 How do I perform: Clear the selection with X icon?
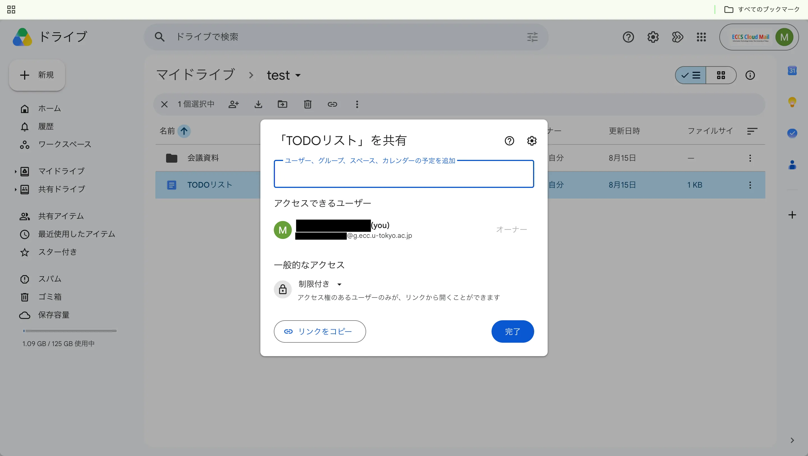pyautogui.click(x=164, y=104)
